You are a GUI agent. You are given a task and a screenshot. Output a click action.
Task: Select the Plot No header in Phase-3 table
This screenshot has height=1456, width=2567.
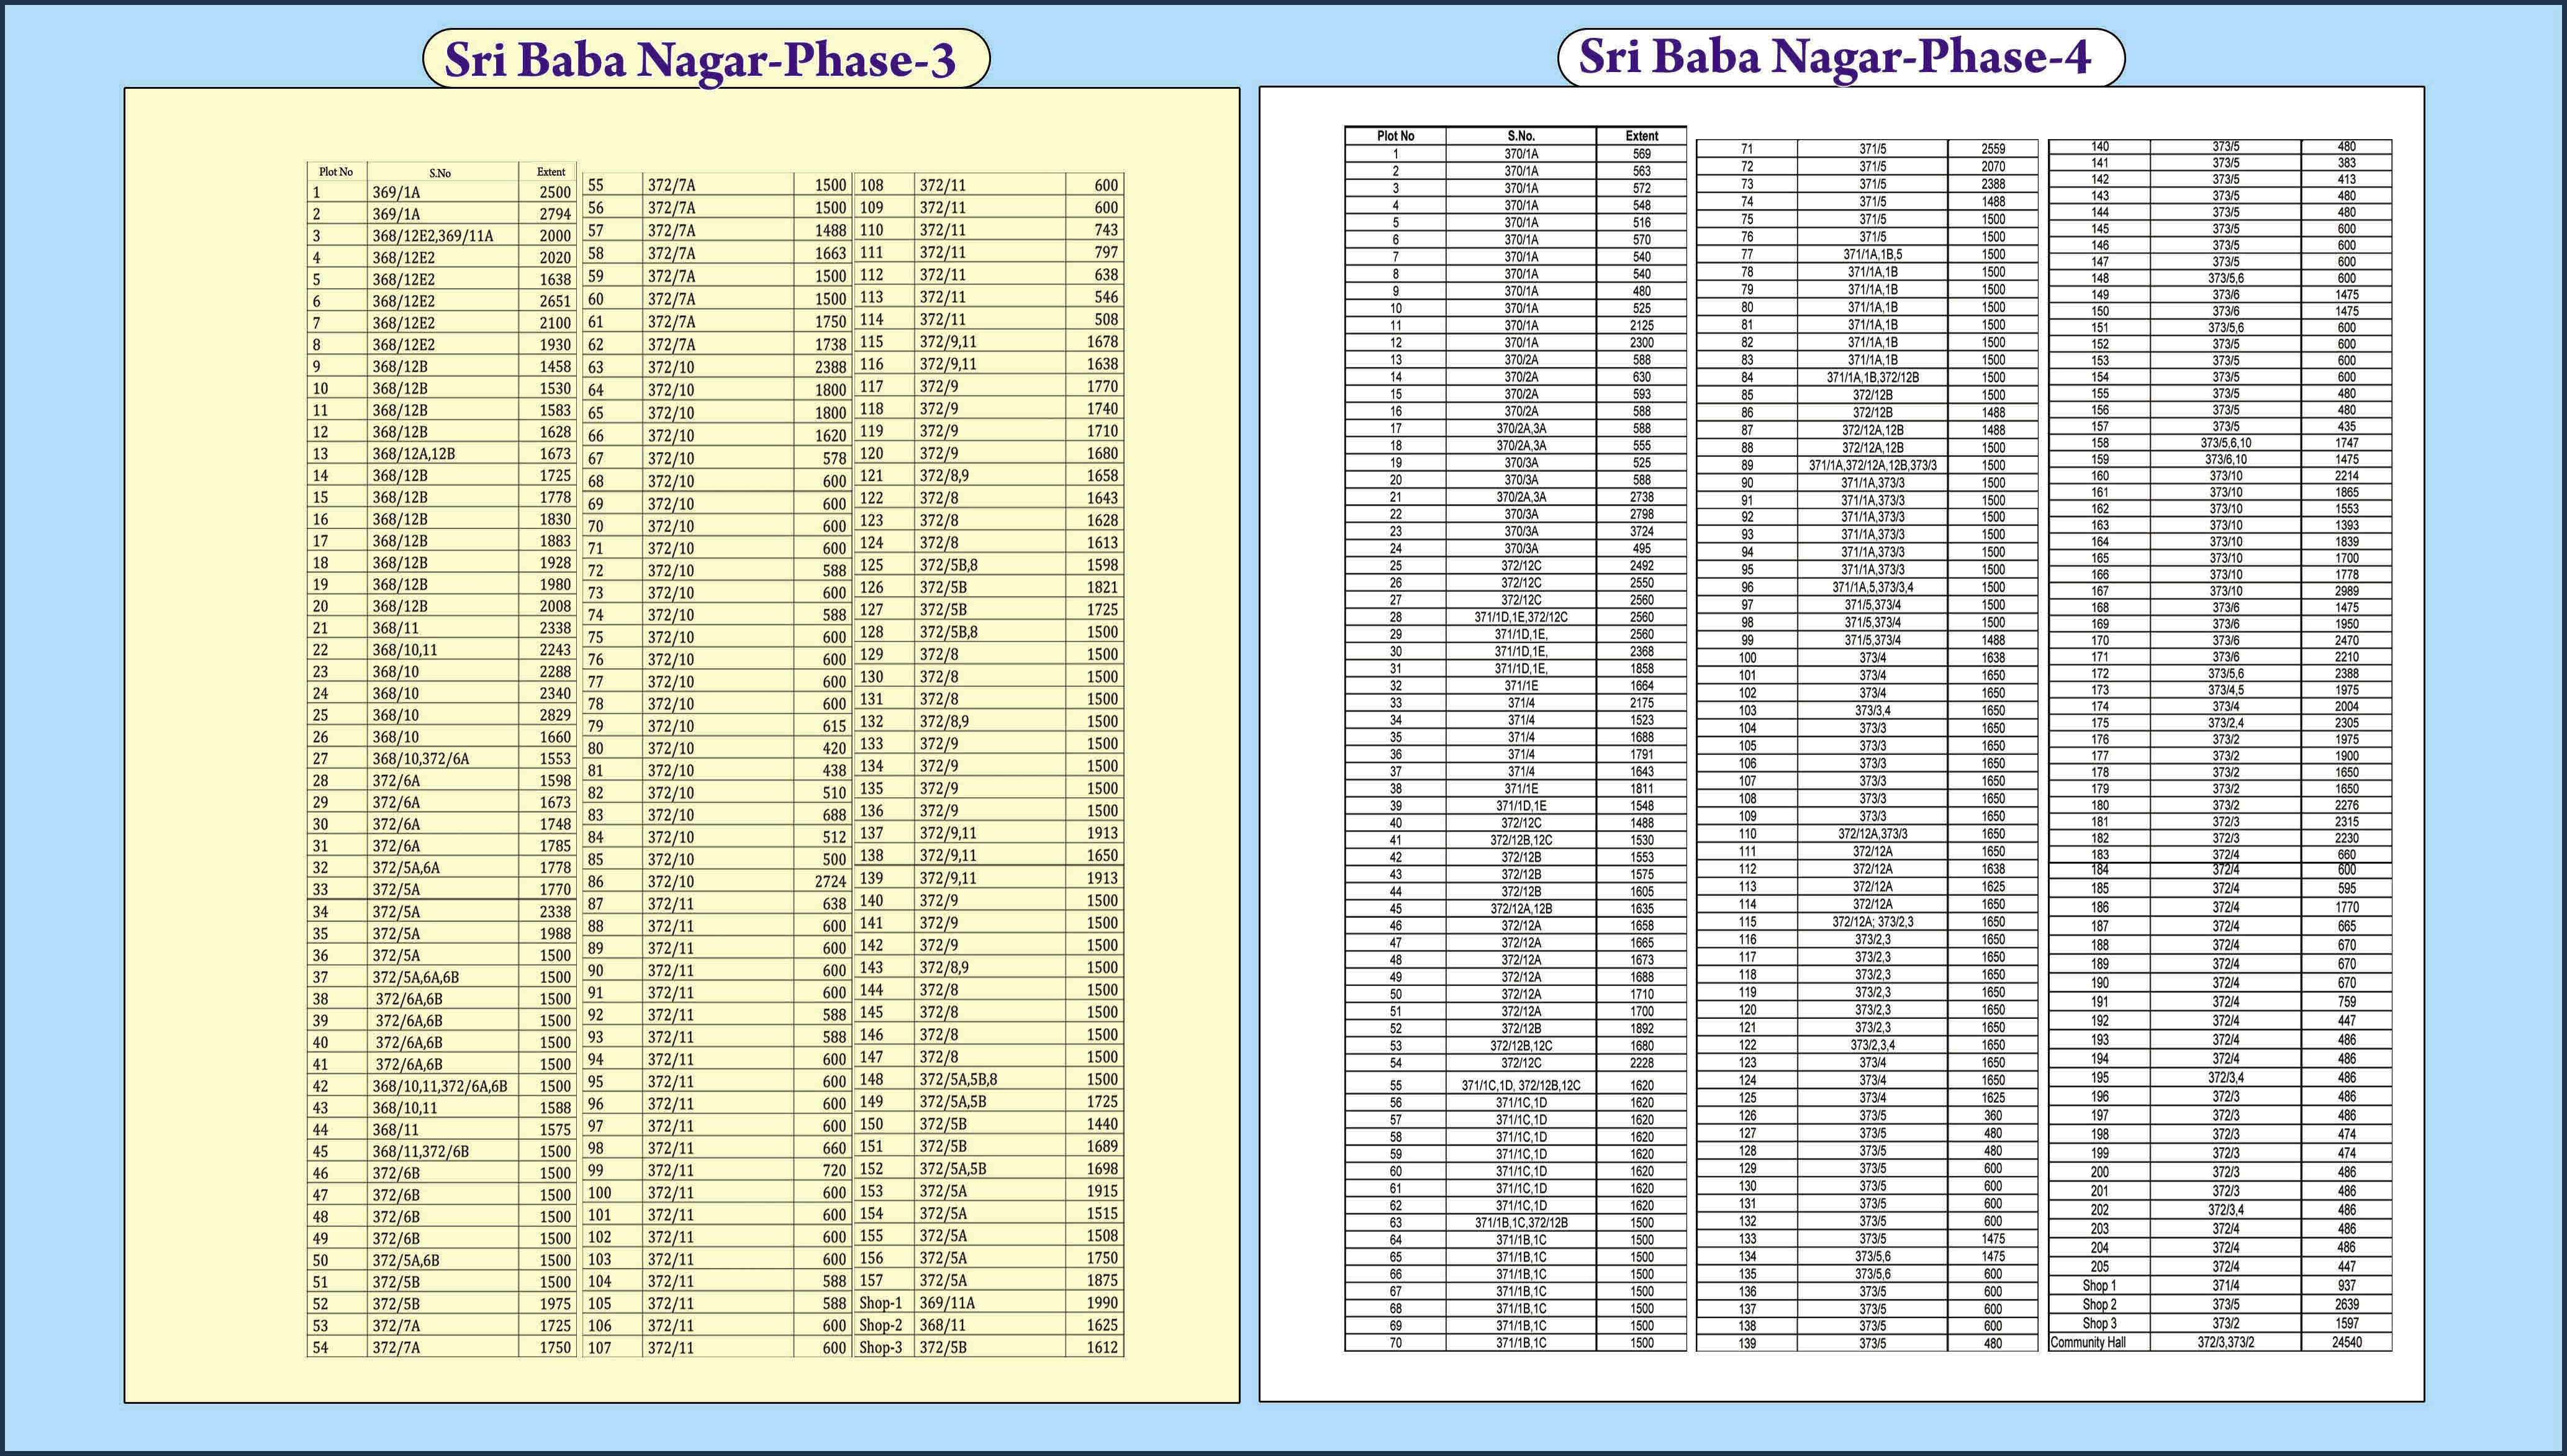tap(336, 172)
